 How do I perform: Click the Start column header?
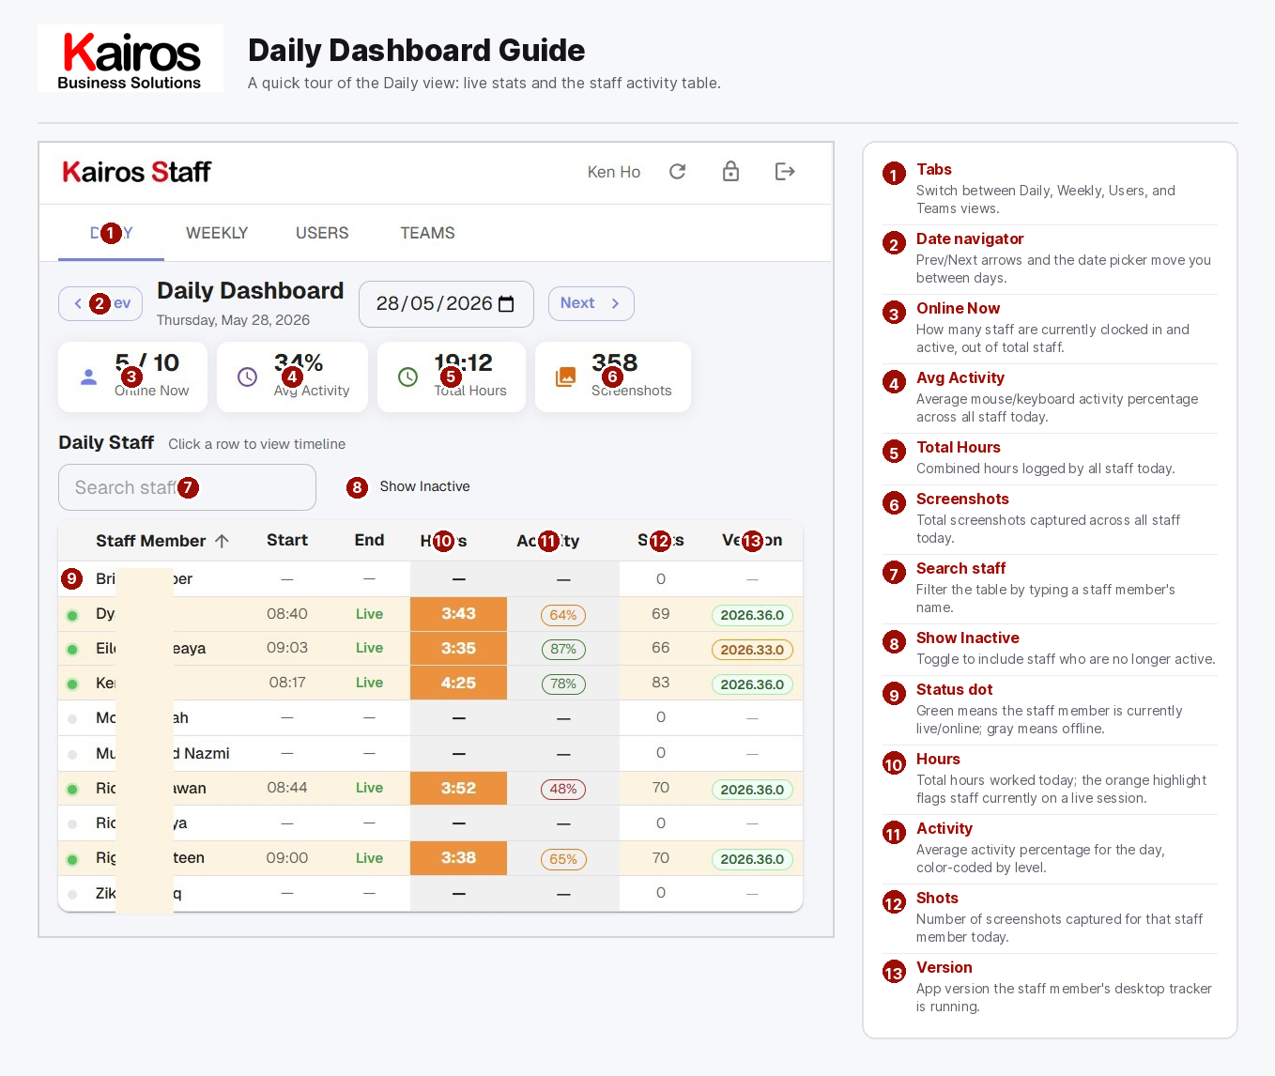287,540
